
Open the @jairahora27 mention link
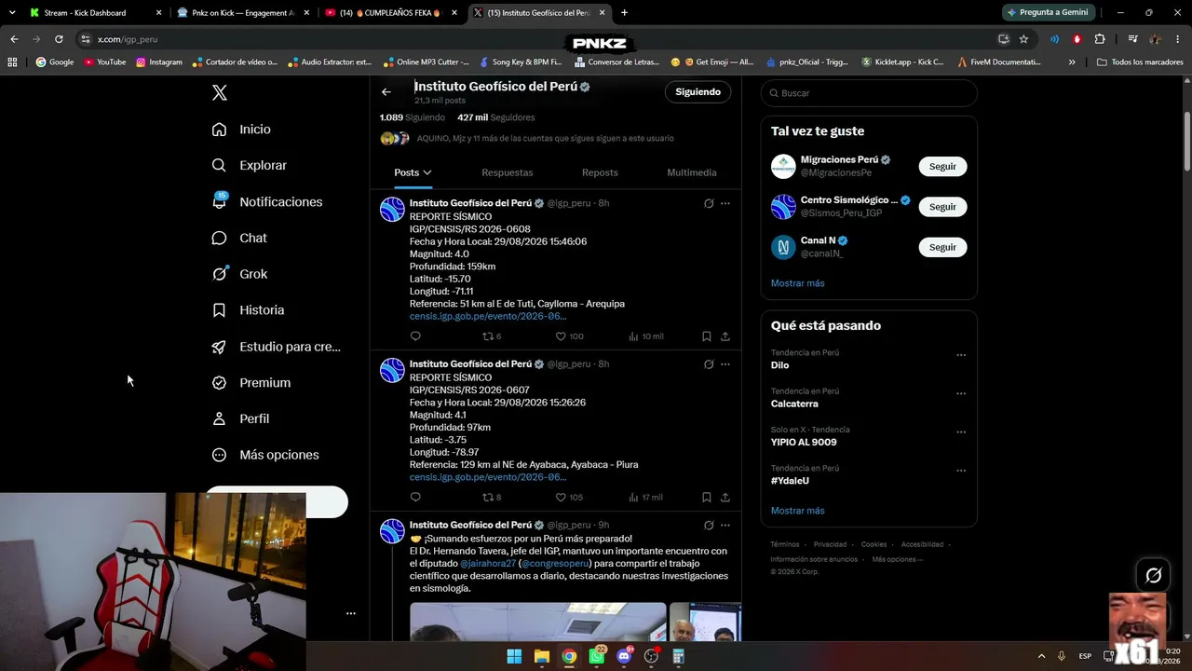pyautogui.click(x=488, y=564)
